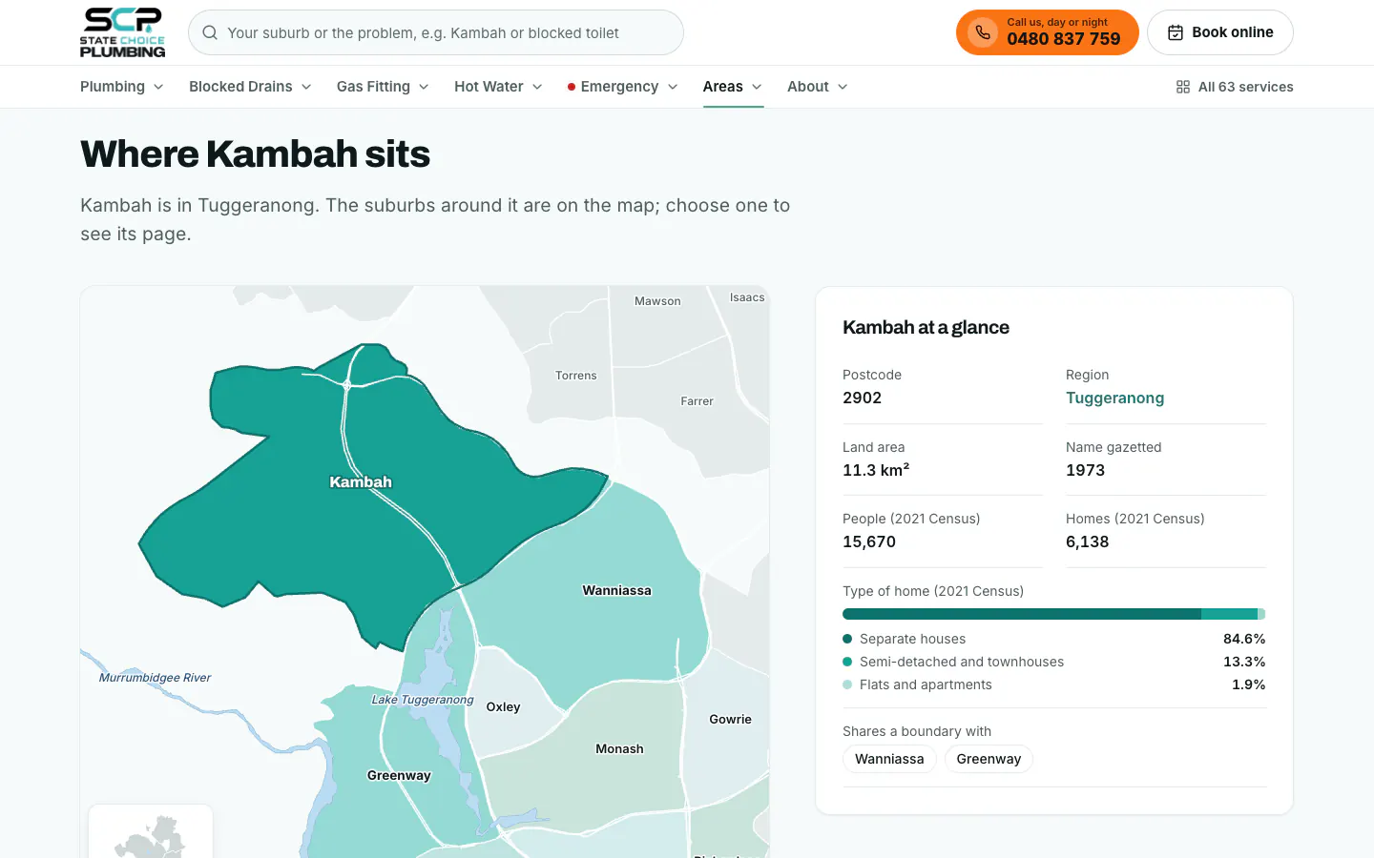Image resolution: width=1374 pixels, height=858 pixels.
Task: Select Monash suburb on the map
Action: (x=619, y=748)
